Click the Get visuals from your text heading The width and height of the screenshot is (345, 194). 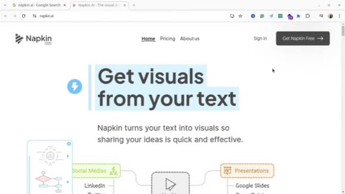point(167,87)
